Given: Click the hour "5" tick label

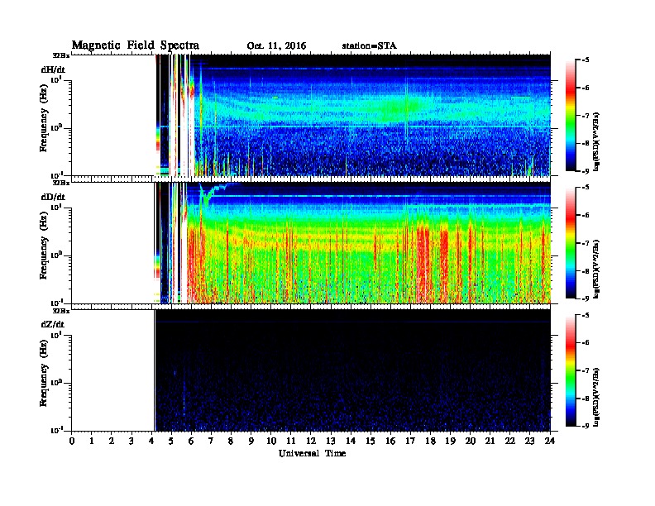Looking at the screenshot, I should click(171, 441).
